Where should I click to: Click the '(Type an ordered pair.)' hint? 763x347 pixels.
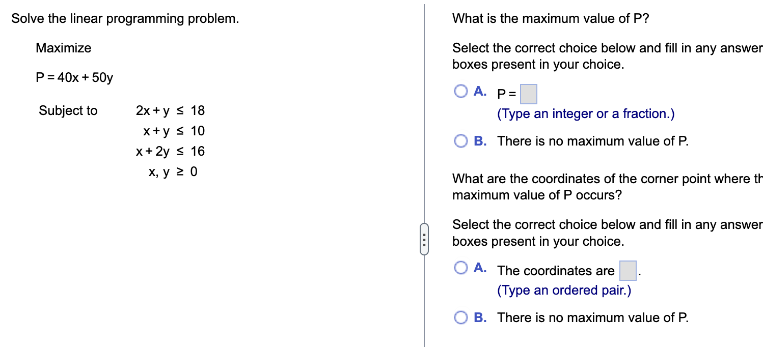point(564,290)
